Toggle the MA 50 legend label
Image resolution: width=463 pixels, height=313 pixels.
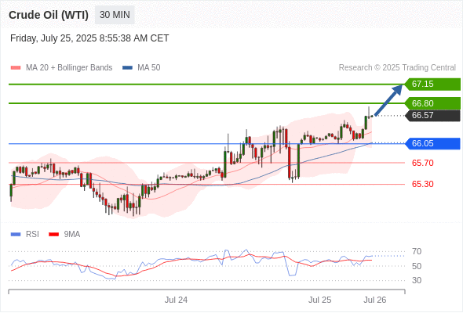[149, 68]
